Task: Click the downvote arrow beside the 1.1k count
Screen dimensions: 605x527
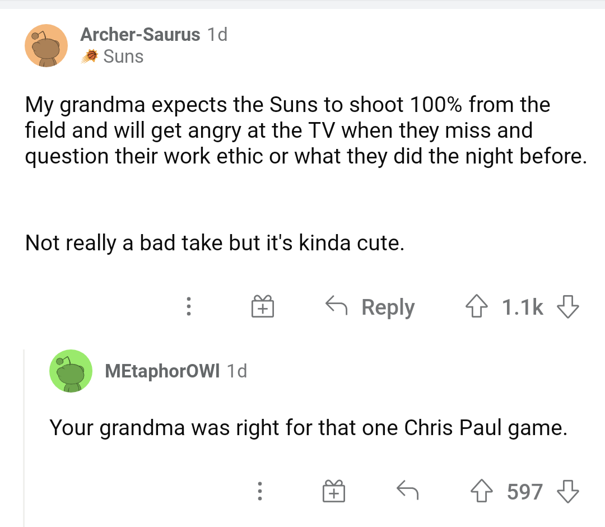Action: coord(569,307)
